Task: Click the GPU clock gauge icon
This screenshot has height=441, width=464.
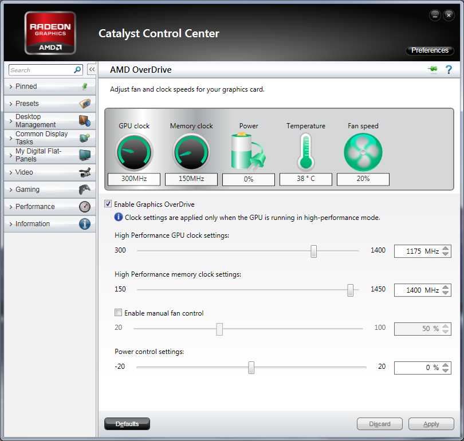Action: point(134,152)
